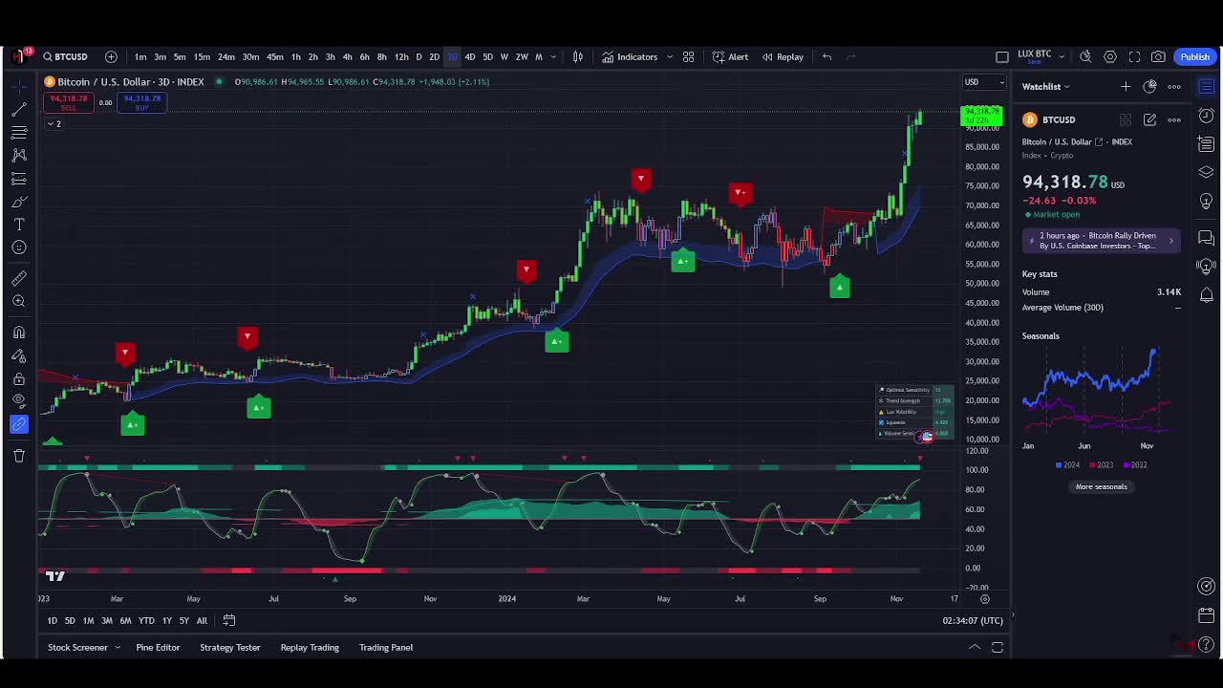Open chart settings hexagon icon

click(x=1110, y=57)
